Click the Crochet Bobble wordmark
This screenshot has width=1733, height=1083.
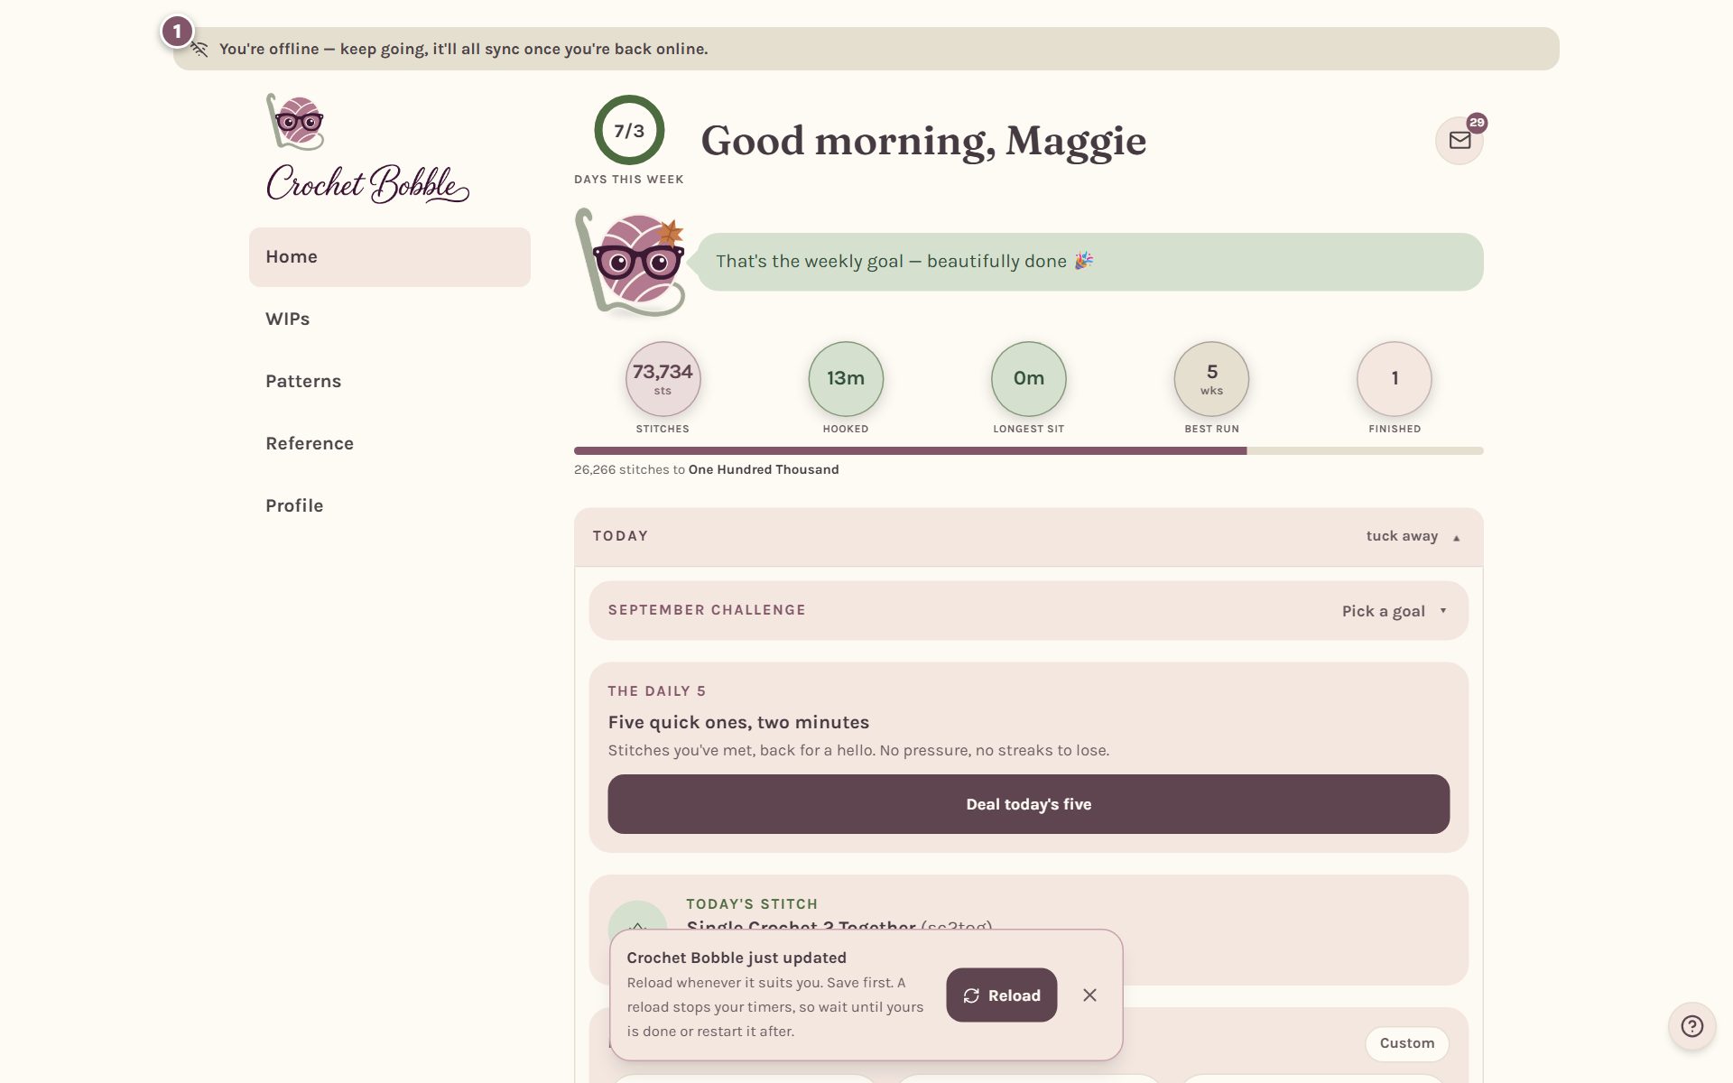[367, 183]
